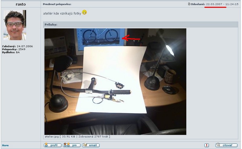This screenshot has height=149, width=242.
Task: Click rasto's avatar picture
Action: pos(15,25)
